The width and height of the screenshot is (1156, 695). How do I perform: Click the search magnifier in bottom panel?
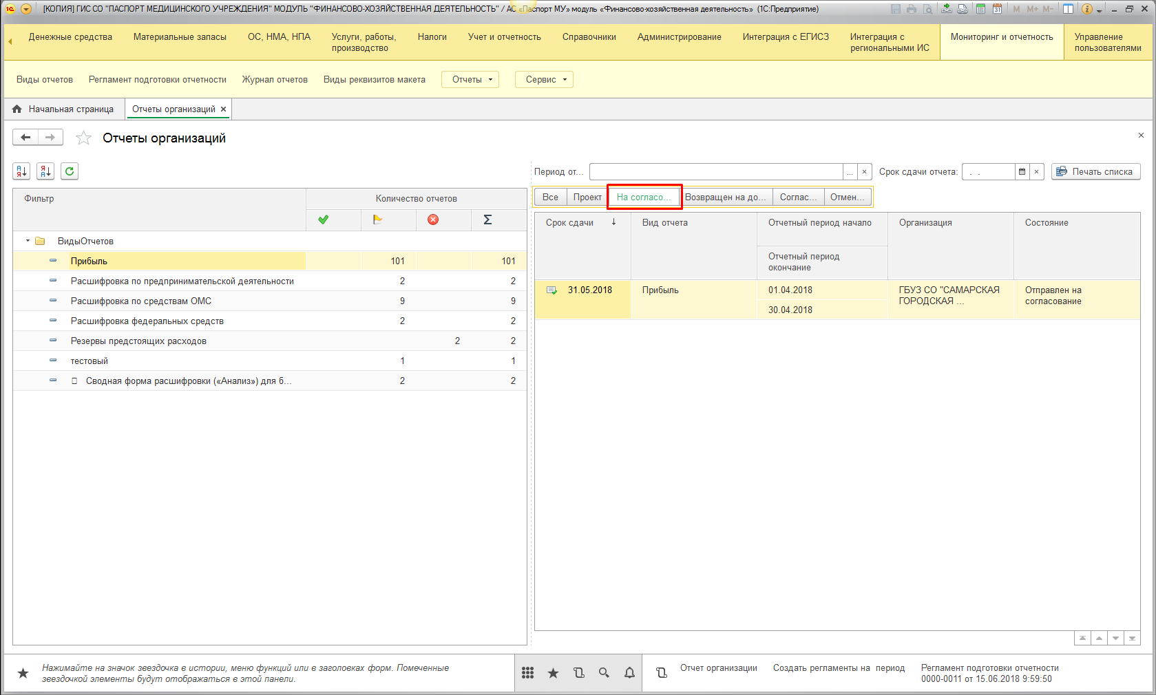coord(604,673)
